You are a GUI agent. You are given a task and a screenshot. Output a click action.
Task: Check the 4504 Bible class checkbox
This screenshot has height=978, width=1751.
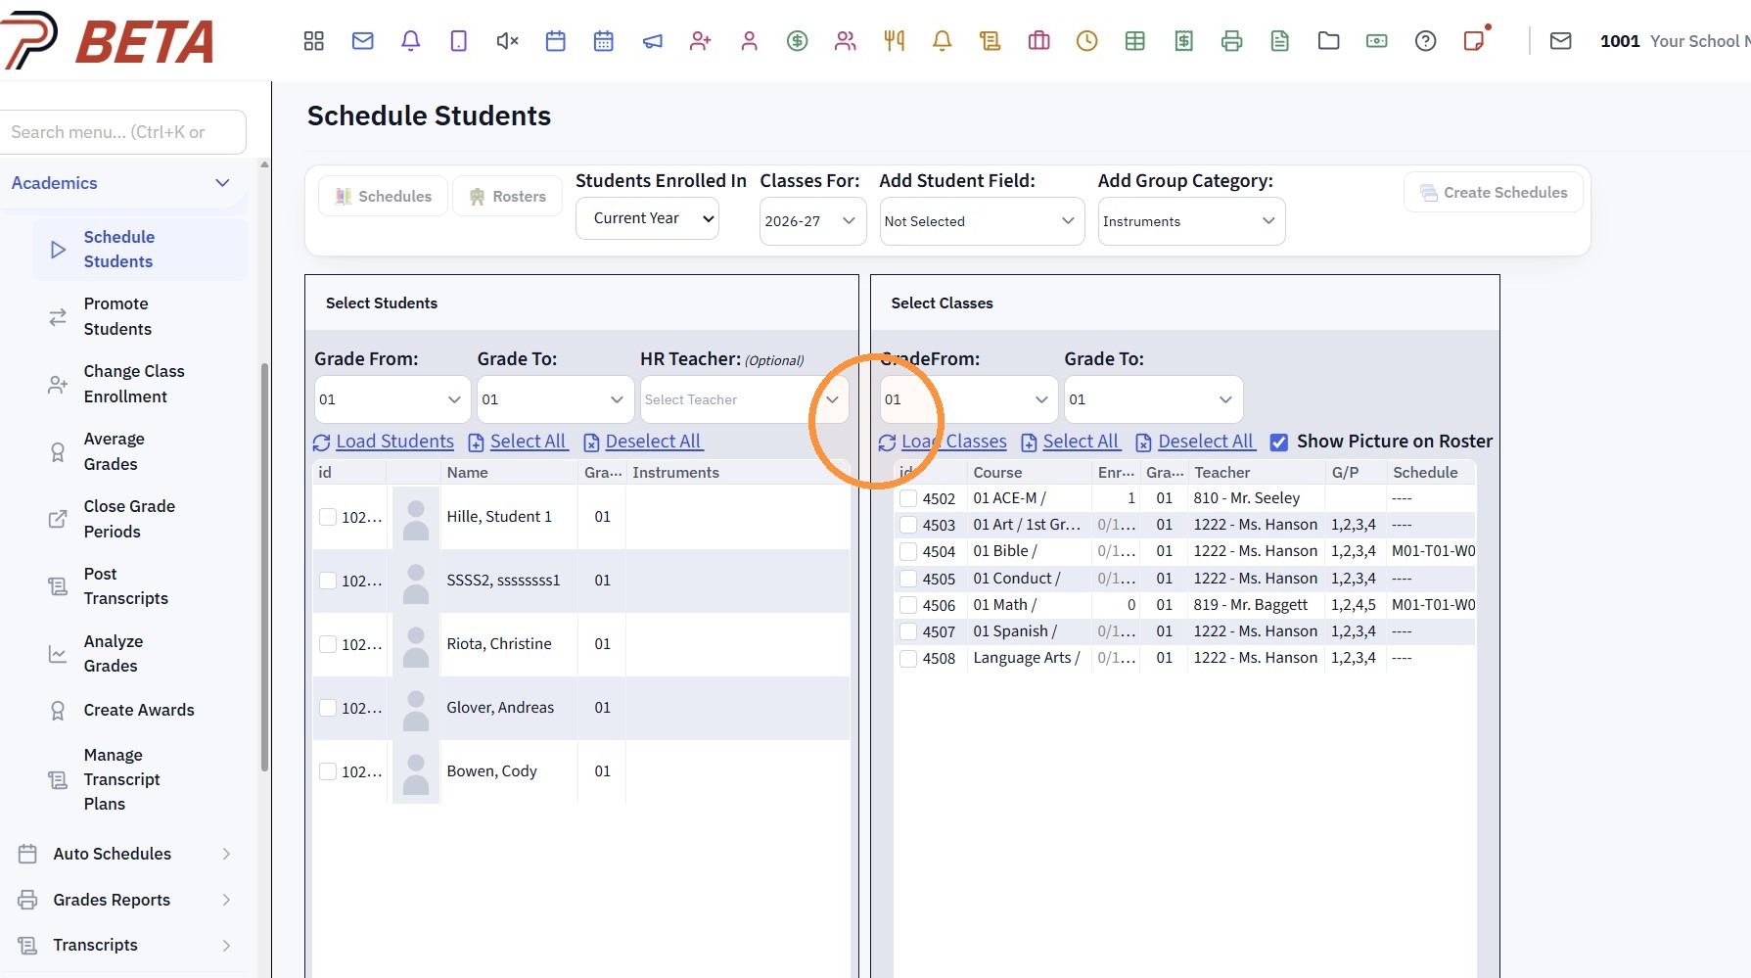click(908, 551)
